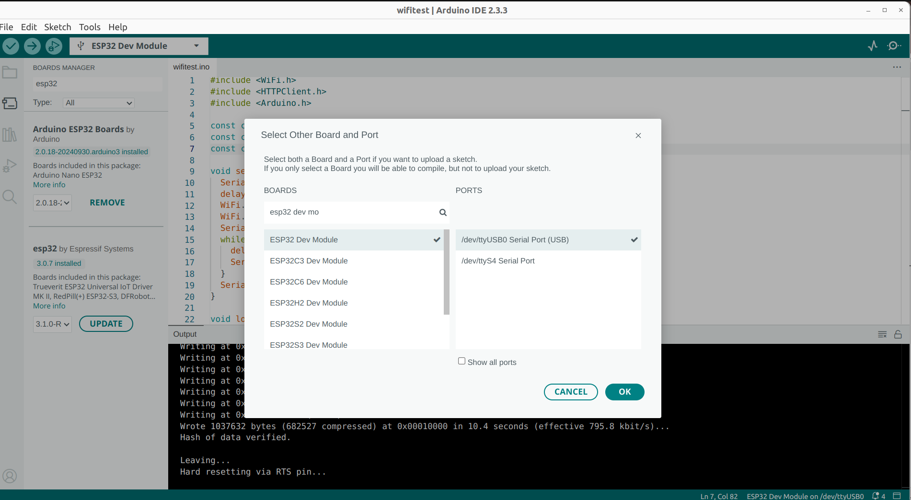Image resolution: width=911 pixels, height=500 pixels.
Task: Click UPDATE for esp32 by Espressif
Action: [106, 324]
